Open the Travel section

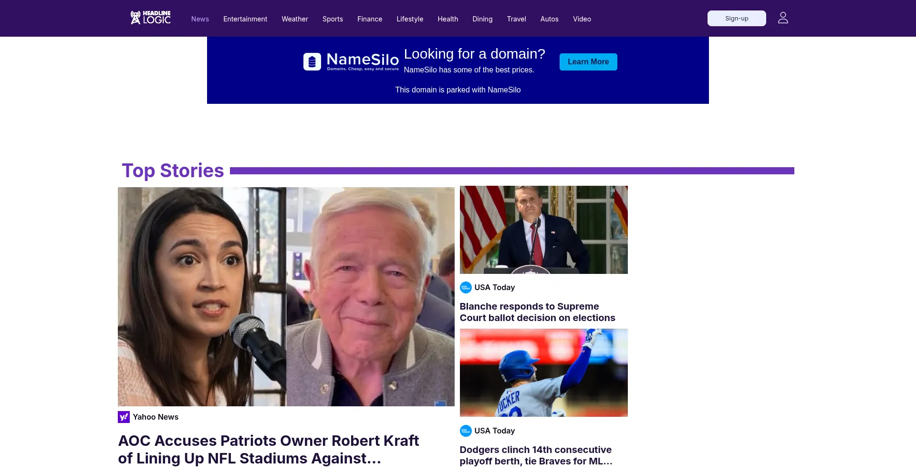516,19
